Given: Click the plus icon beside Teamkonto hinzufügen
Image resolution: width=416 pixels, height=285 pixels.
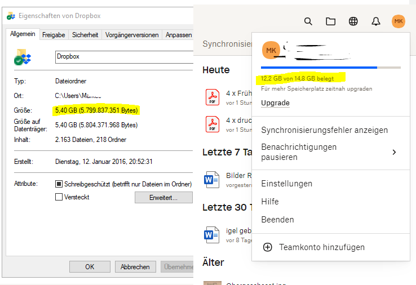Looking at the screenshot, I should (268, 247).
